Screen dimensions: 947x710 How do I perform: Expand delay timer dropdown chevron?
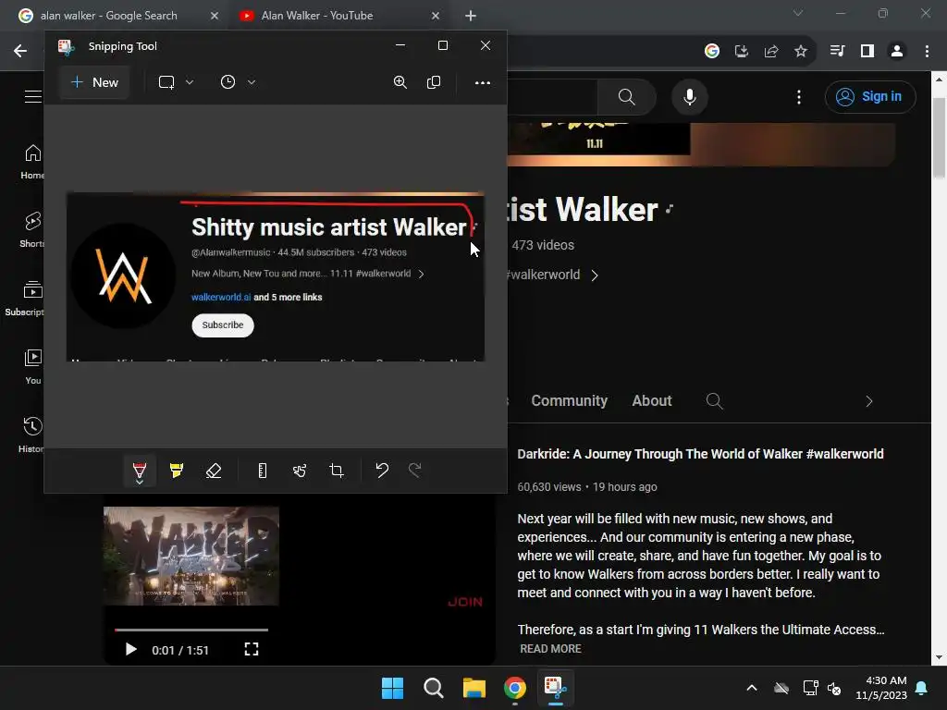point(252,82)
